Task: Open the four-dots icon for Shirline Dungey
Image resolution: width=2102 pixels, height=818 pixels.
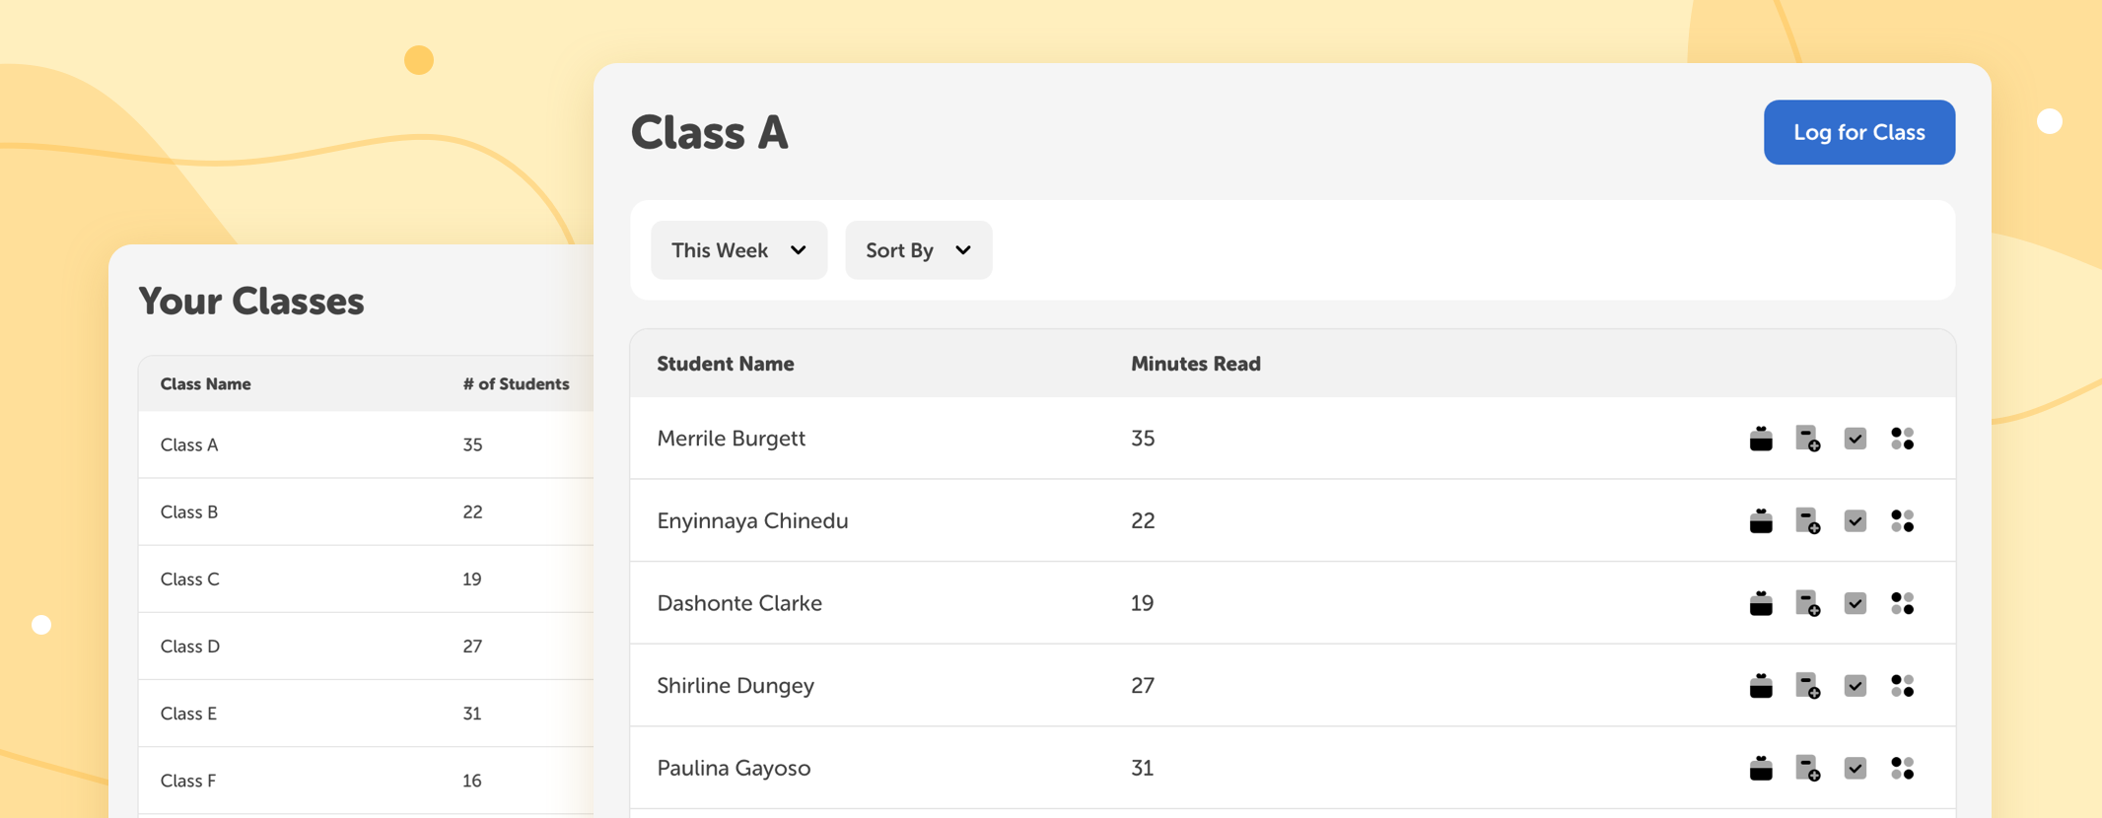Action: tap(1903, 685)
